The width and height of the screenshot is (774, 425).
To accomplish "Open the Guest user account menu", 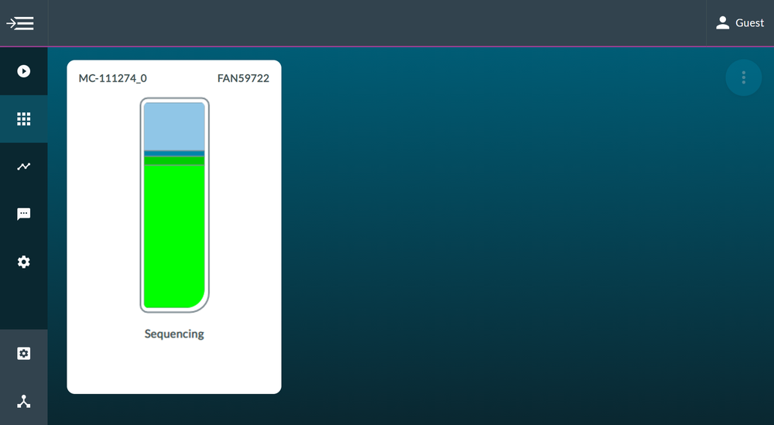I will (x=740, y=22).
